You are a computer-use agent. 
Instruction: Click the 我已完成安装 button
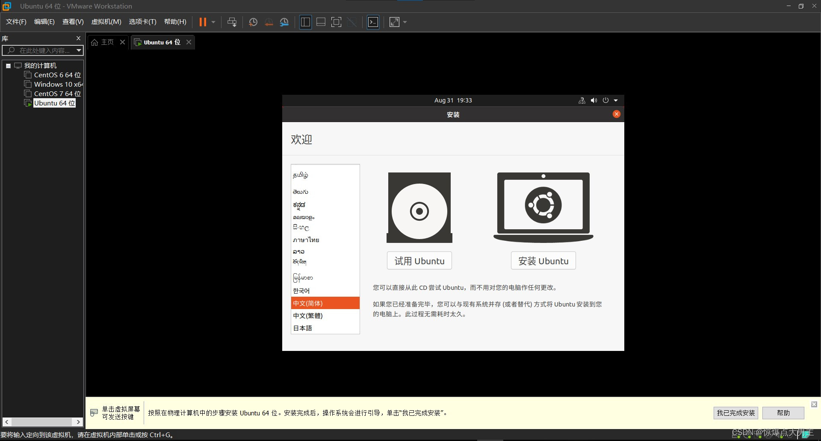click(736, 413)
